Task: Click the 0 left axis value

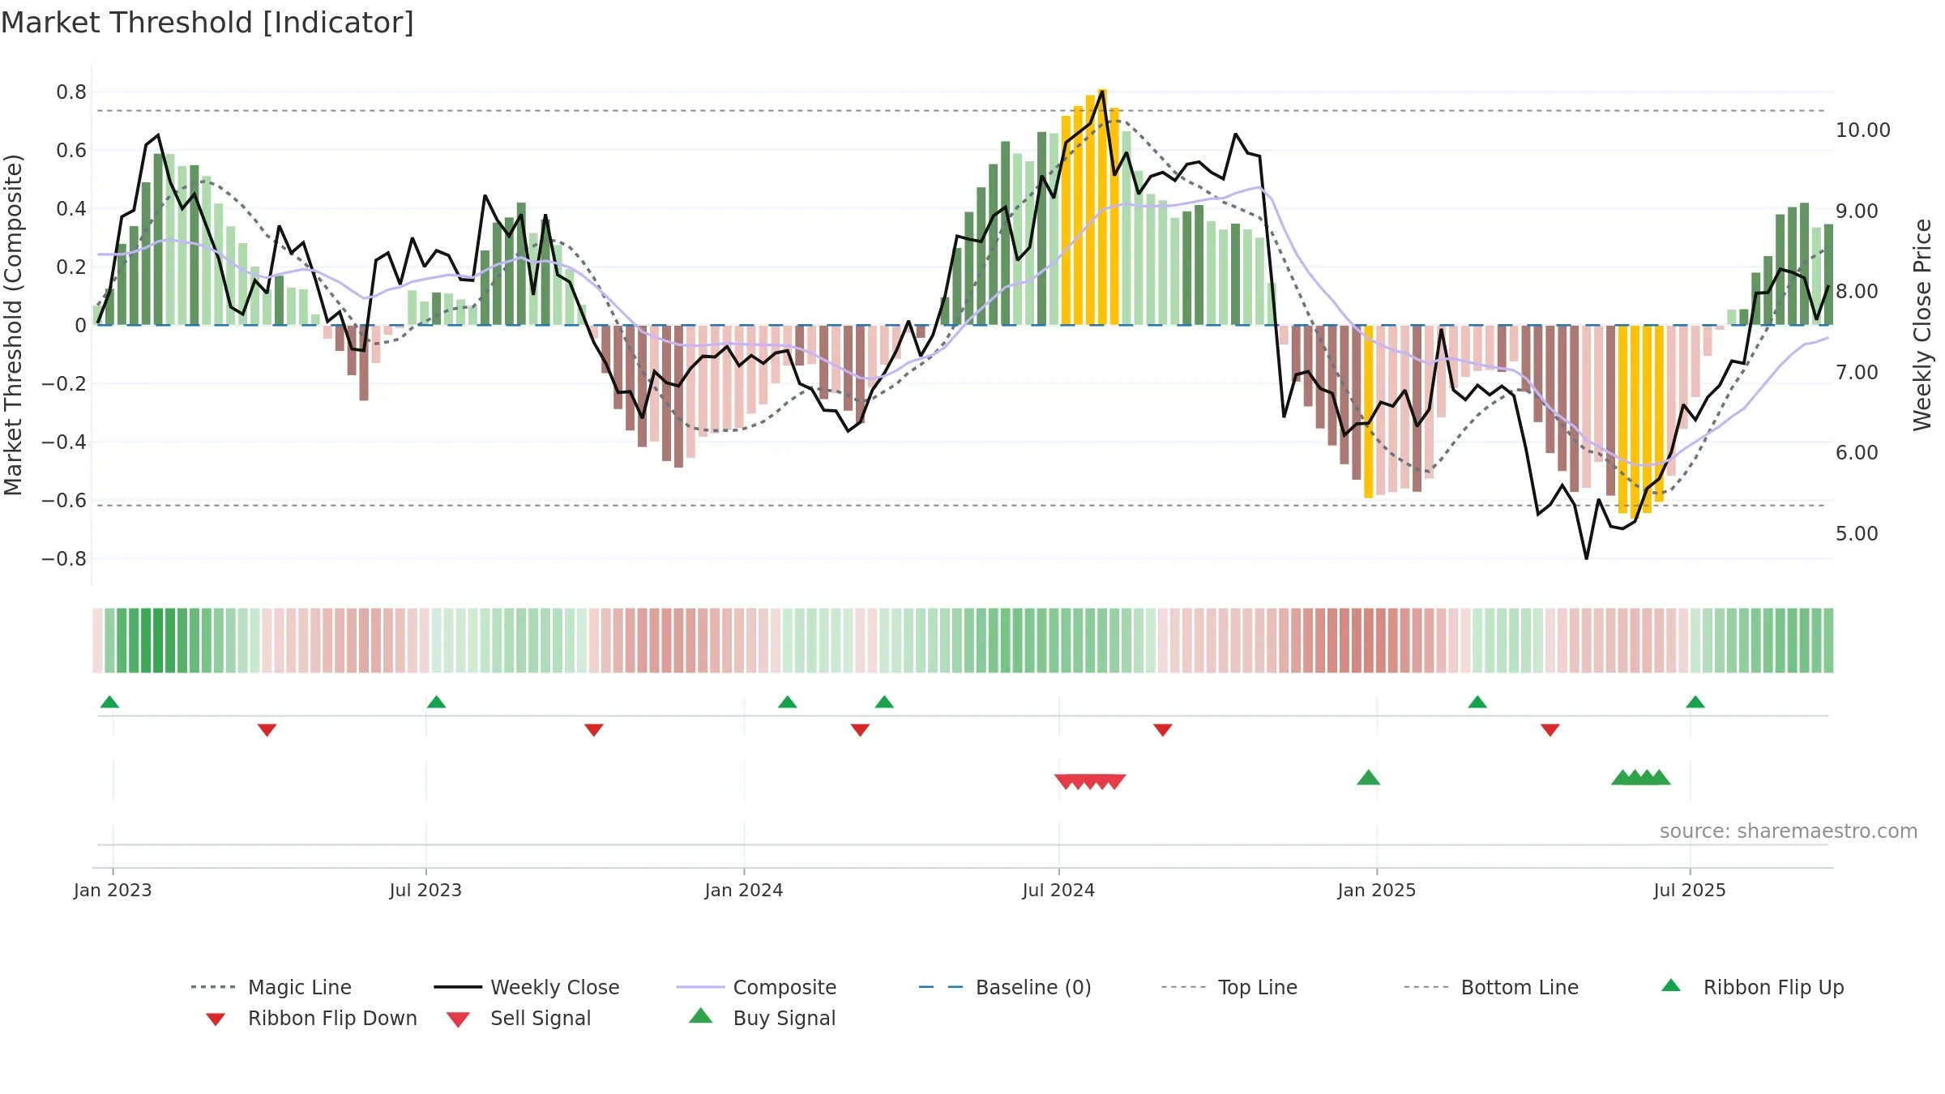Action: (80, 326)
